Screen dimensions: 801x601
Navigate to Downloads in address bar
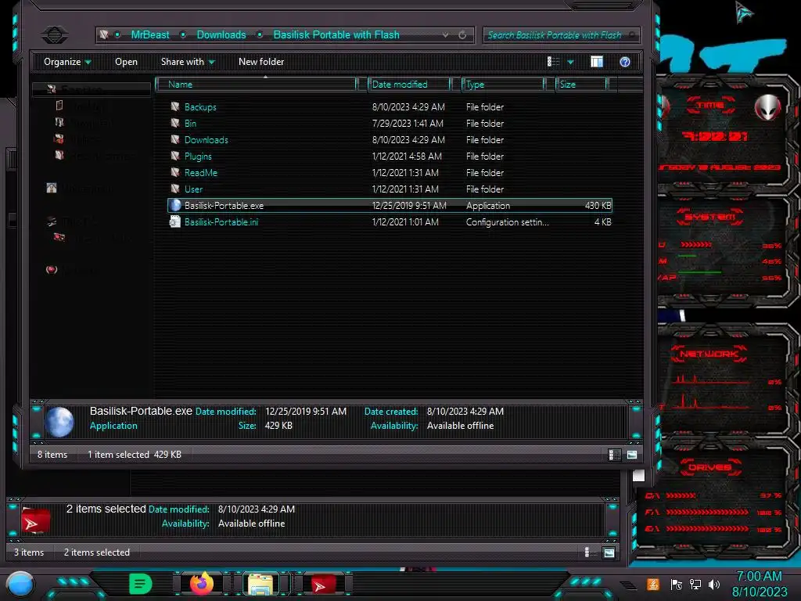(221, 34)
